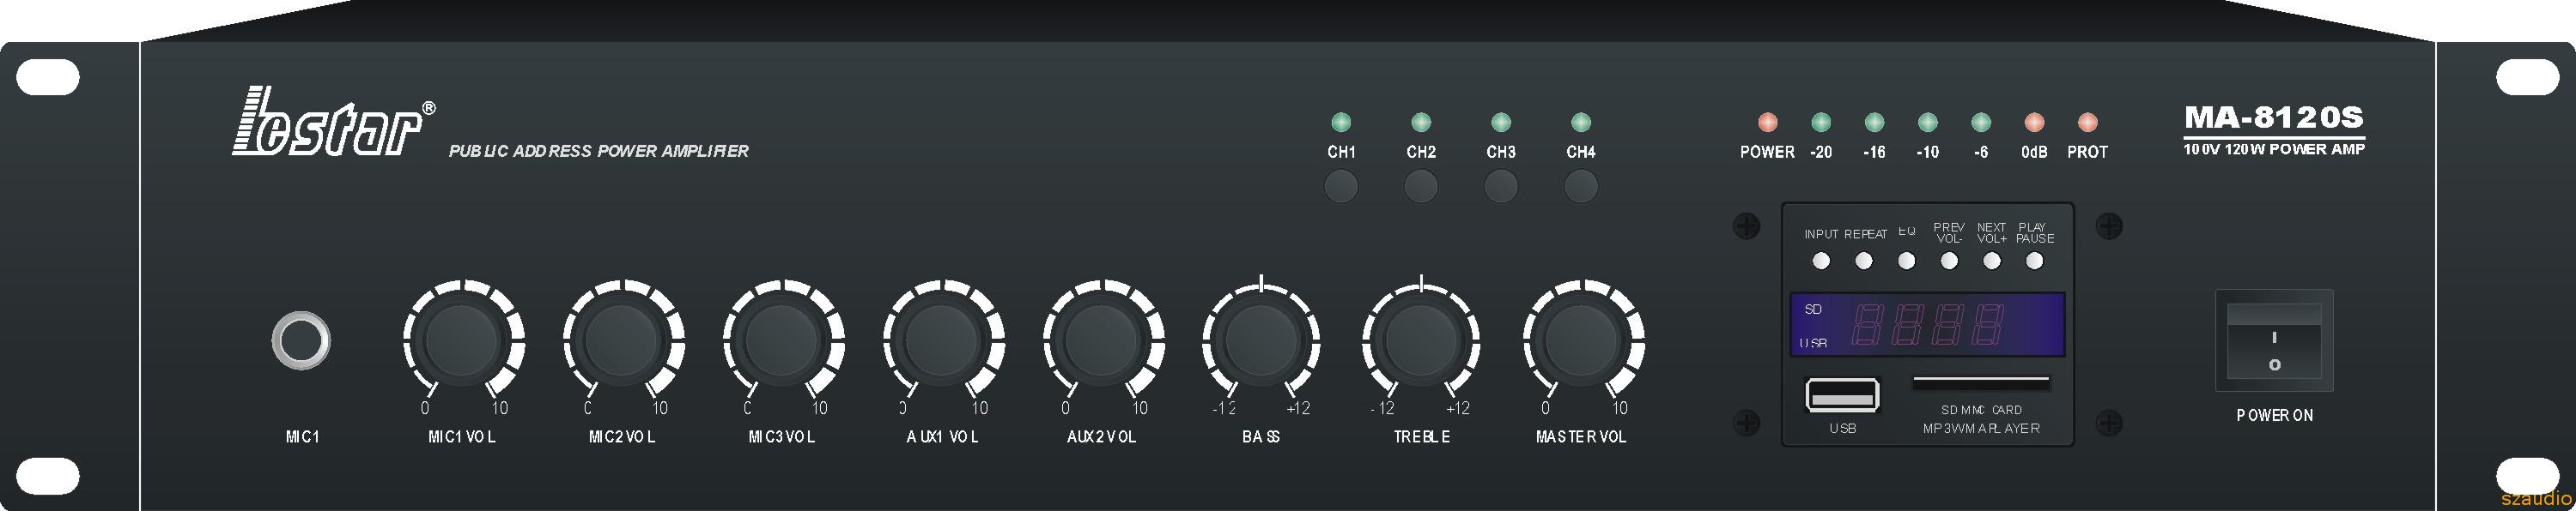Click the POWER indicator LED
Screen dimensions: 2576x511
tap(1767, 122)
